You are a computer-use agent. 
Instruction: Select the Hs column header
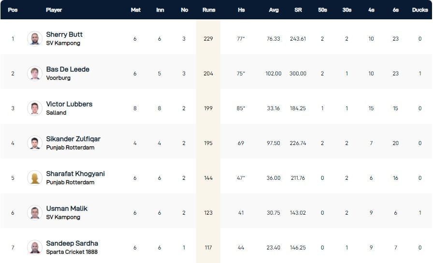tap(241, 10)
